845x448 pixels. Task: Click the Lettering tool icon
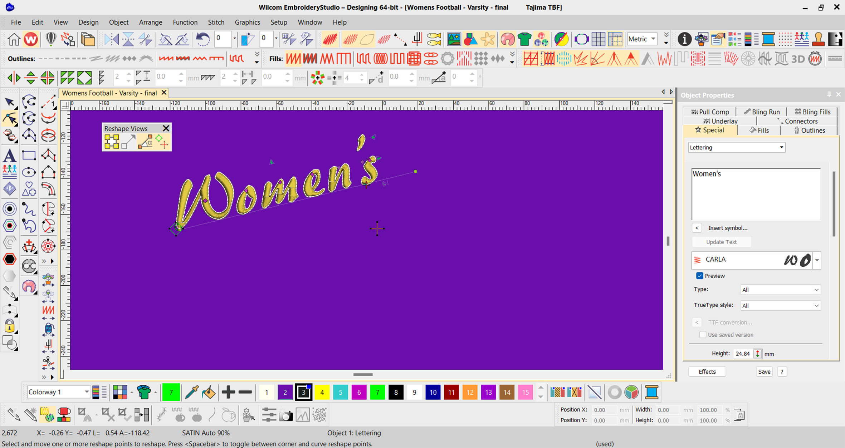[x=10, y=156]
